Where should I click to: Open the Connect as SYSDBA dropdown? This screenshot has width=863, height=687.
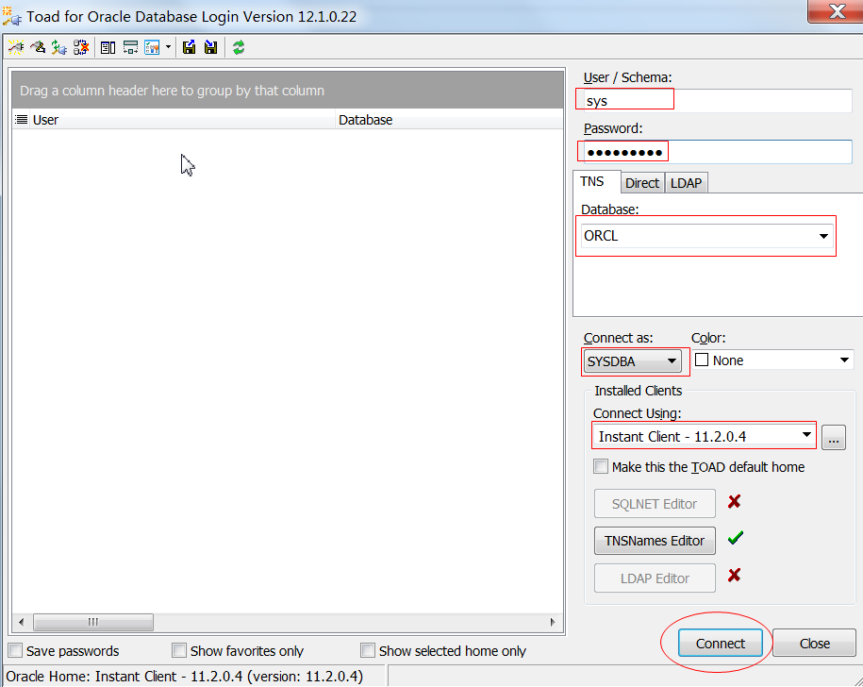(672, 361)
